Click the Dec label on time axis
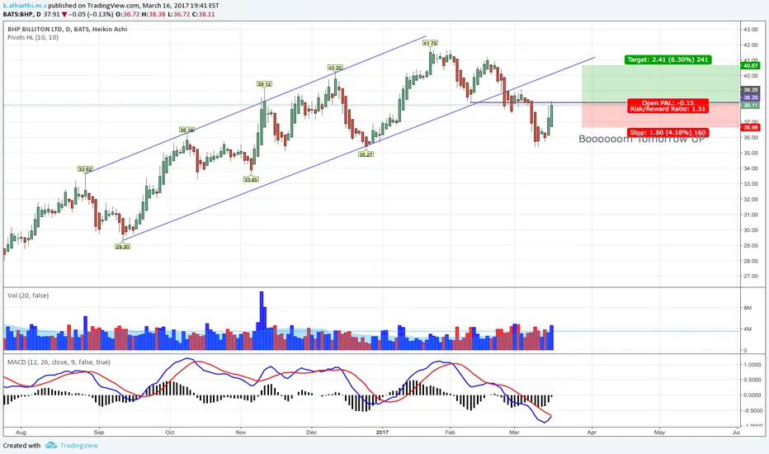769x454 pixels. pyautogui.click(x=311, y=433)
